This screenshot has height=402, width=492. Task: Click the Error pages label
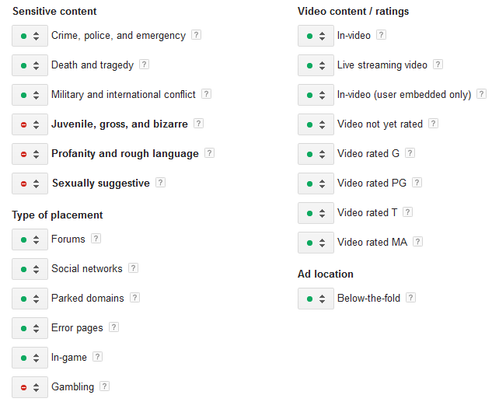(x=77, y=328)
